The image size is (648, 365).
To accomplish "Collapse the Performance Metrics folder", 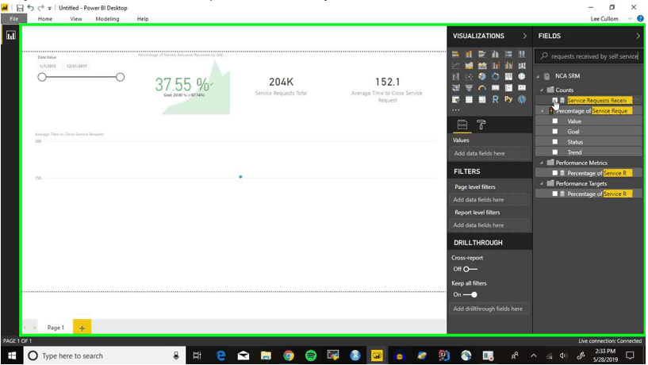I will [542, 163].
